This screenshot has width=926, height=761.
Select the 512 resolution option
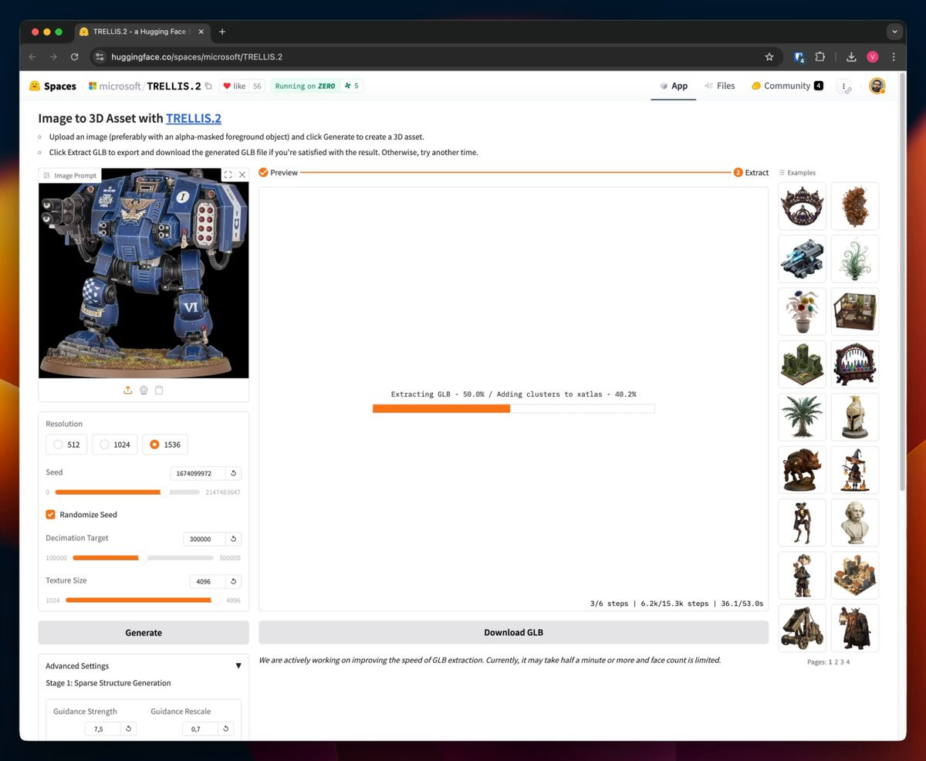66,445
